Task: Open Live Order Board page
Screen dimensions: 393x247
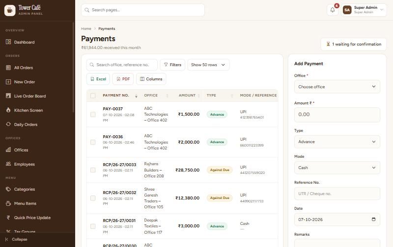Action: pos(30,96)
